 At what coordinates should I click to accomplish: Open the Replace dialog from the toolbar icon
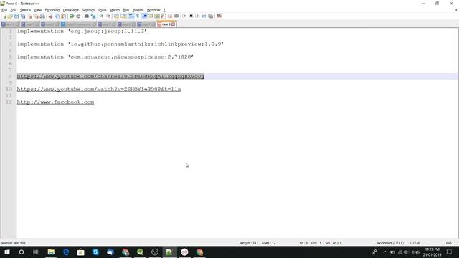[93, 16]
